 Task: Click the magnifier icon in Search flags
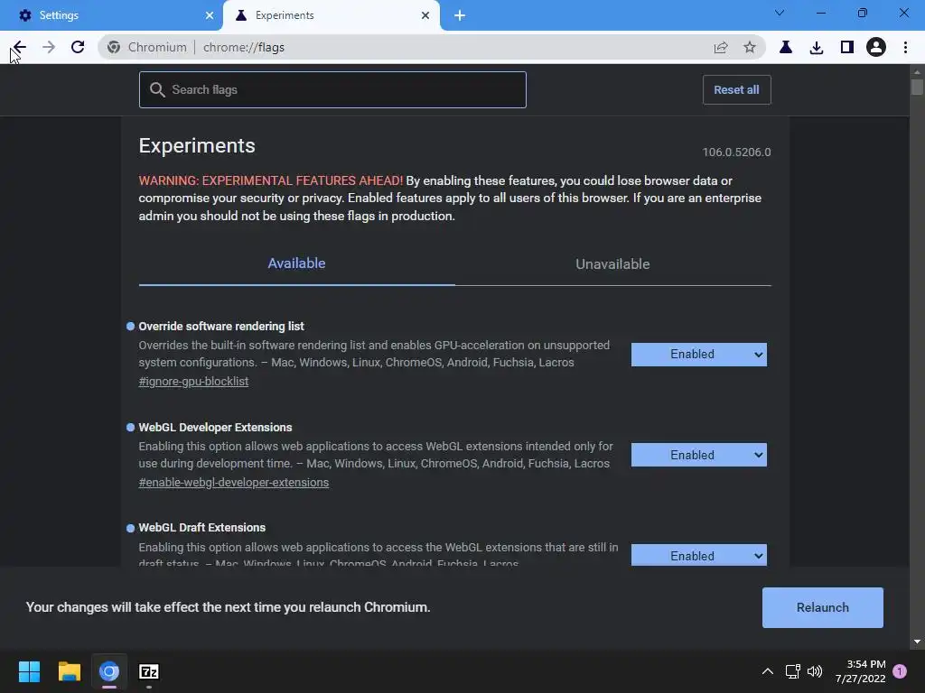(x=157, y=89)
